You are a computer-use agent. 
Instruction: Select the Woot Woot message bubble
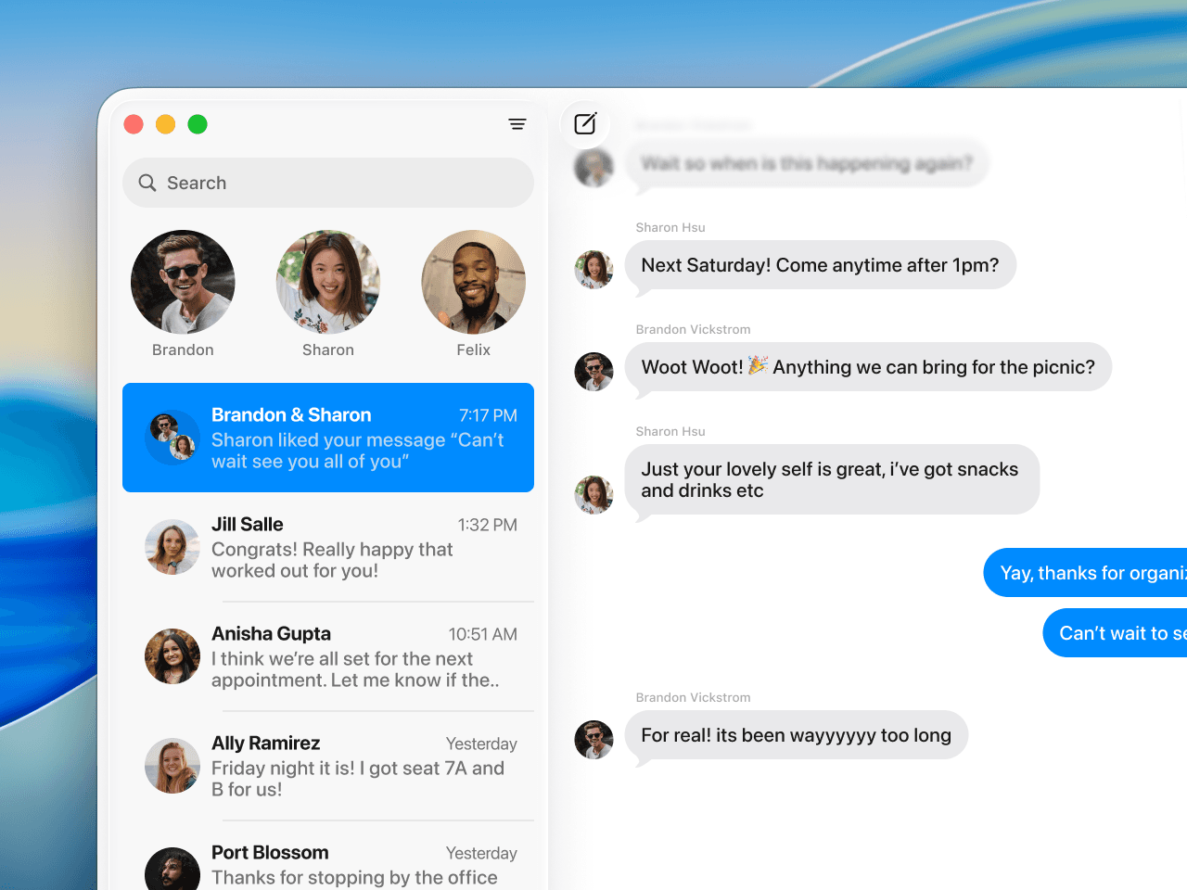[869, 367]
